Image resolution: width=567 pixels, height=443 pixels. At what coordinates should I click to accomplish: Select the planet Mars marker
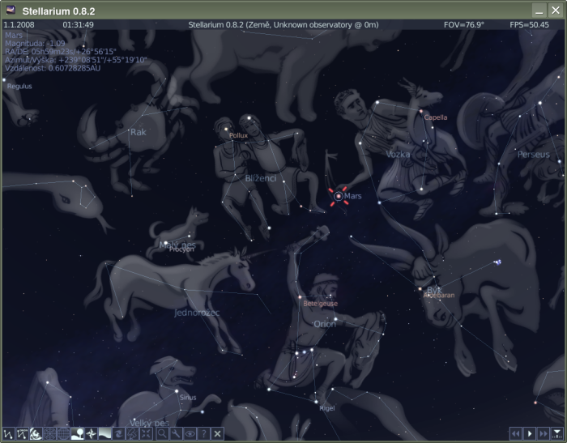(x=339, y=196)
